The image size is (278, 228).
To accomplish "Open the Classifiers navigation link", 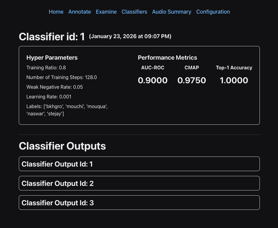I will tap(134, 12).
